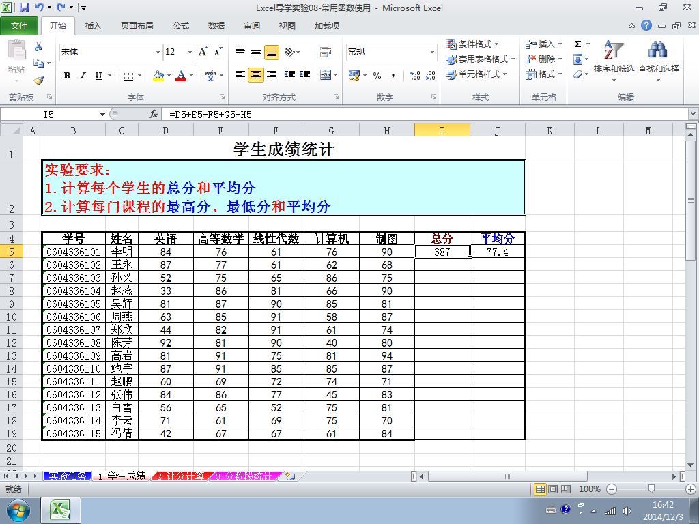Toggle center horizontal alignment
699x524 pixels.
[x=256, y=75]
